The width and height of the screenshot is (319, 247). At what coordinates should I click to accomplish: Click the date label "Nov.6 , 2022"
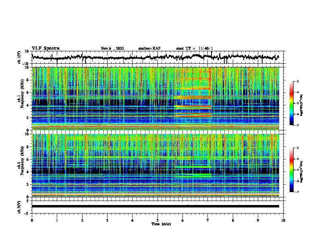coord(112,48)
